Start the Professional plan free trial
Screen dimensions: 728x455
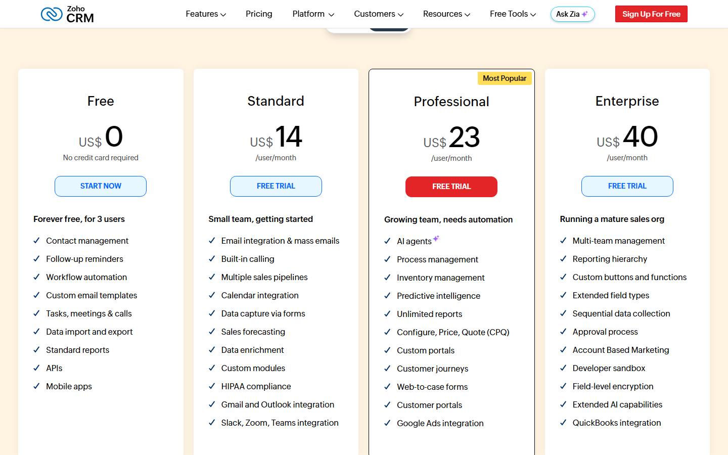coord(451,187)
